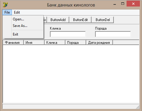
Task: Click the Порода label above the input
Action: [x=101, y=28]
